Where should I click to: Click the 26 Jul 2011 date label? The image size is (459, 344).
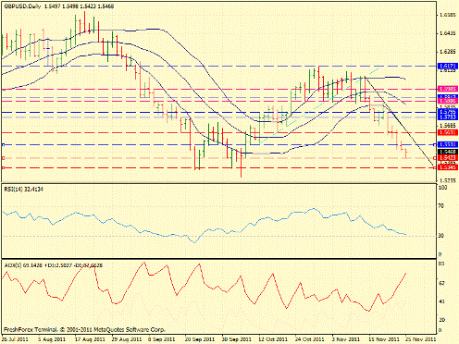tap(15, 339)
